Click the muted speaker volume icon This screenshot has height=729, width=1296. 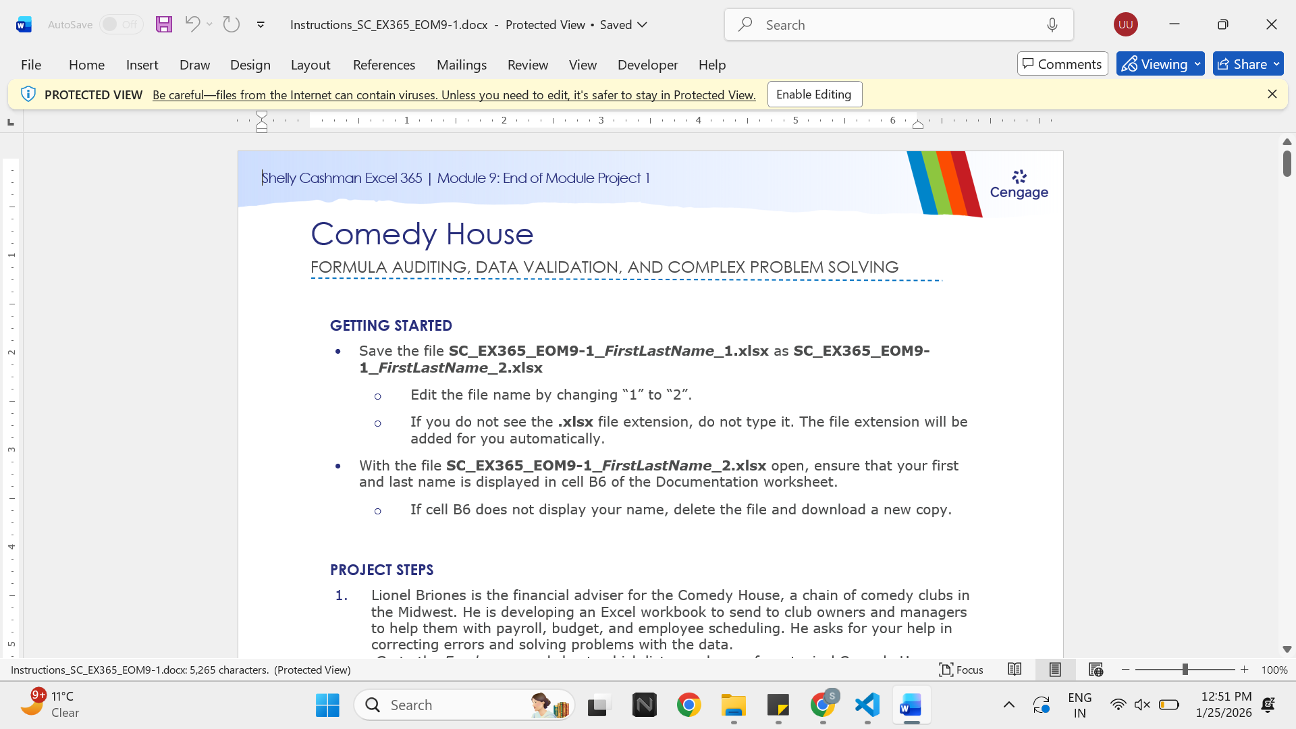click(x=1142, y=705)
